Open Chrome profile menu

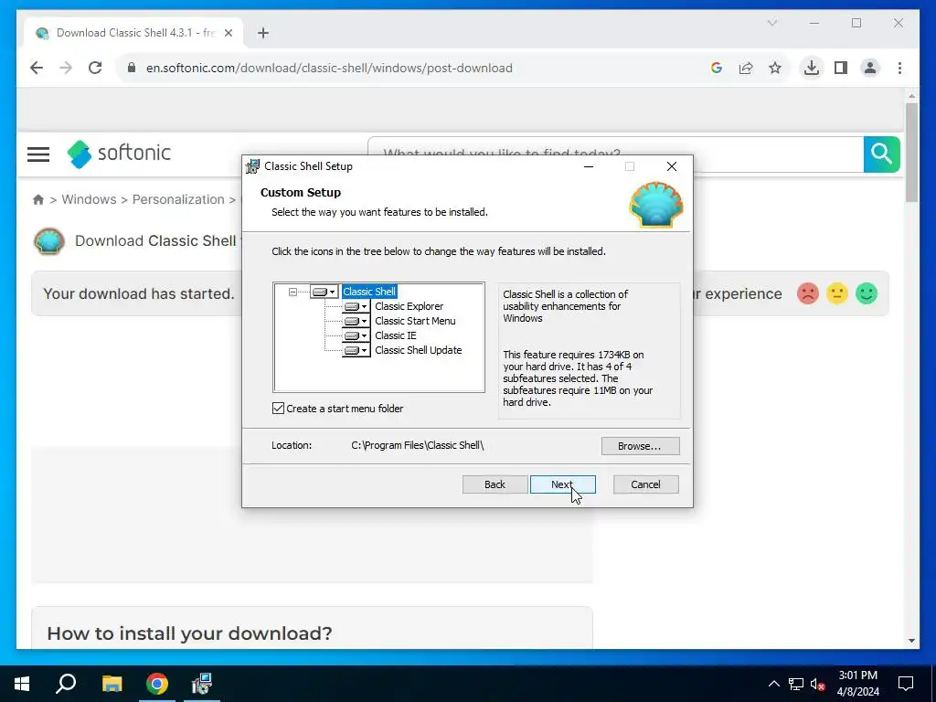870,68
